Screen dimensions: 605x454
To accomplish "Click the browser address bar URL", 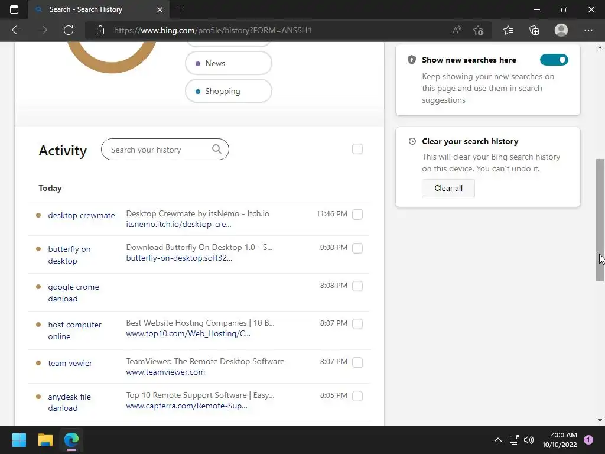I will [213, 30].
